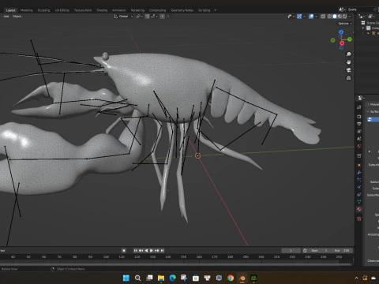Open the viewport shading options dropdown arrow

[350, 17]
